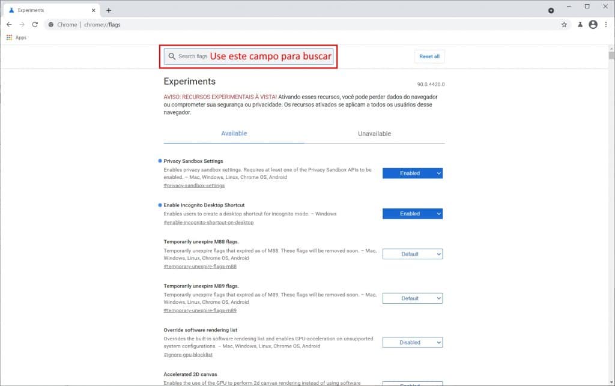Follow the #temporary-unexpire-flags-m89 link

tap(200, 310)
